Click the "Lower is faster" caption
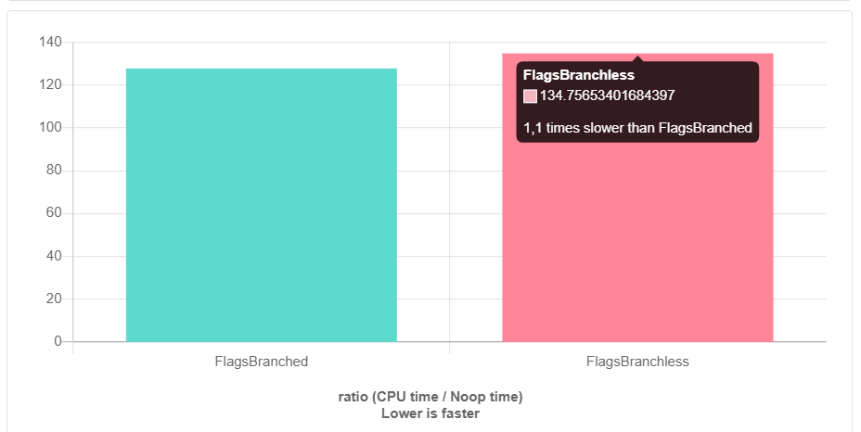Viewport: 861px width, 432px height. (x=430, y=413)
